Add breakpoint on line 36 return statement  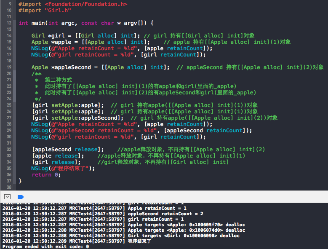click(x=9, y=175)
